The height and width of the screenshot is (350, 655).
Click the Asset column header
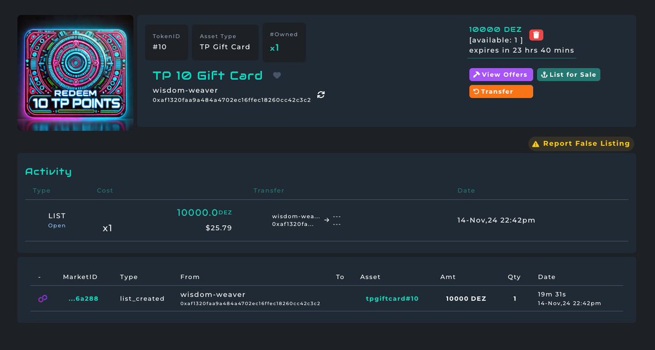[x=370, y=277]
